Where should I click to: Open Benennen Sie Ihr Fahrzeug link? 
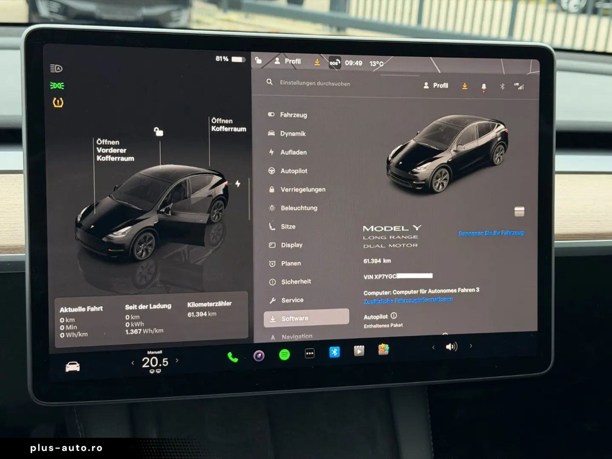(x=491, y=233)
